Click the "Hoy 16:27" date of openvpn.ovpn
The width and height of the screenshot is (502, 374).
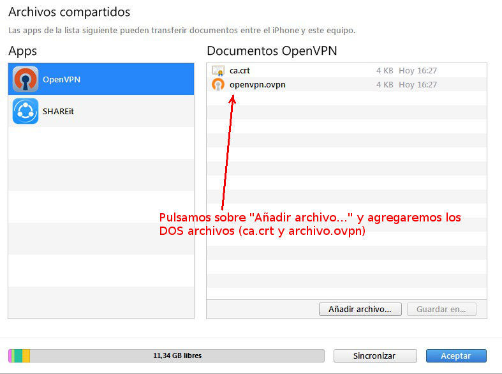pyautogui.click(x=418, y=84)
